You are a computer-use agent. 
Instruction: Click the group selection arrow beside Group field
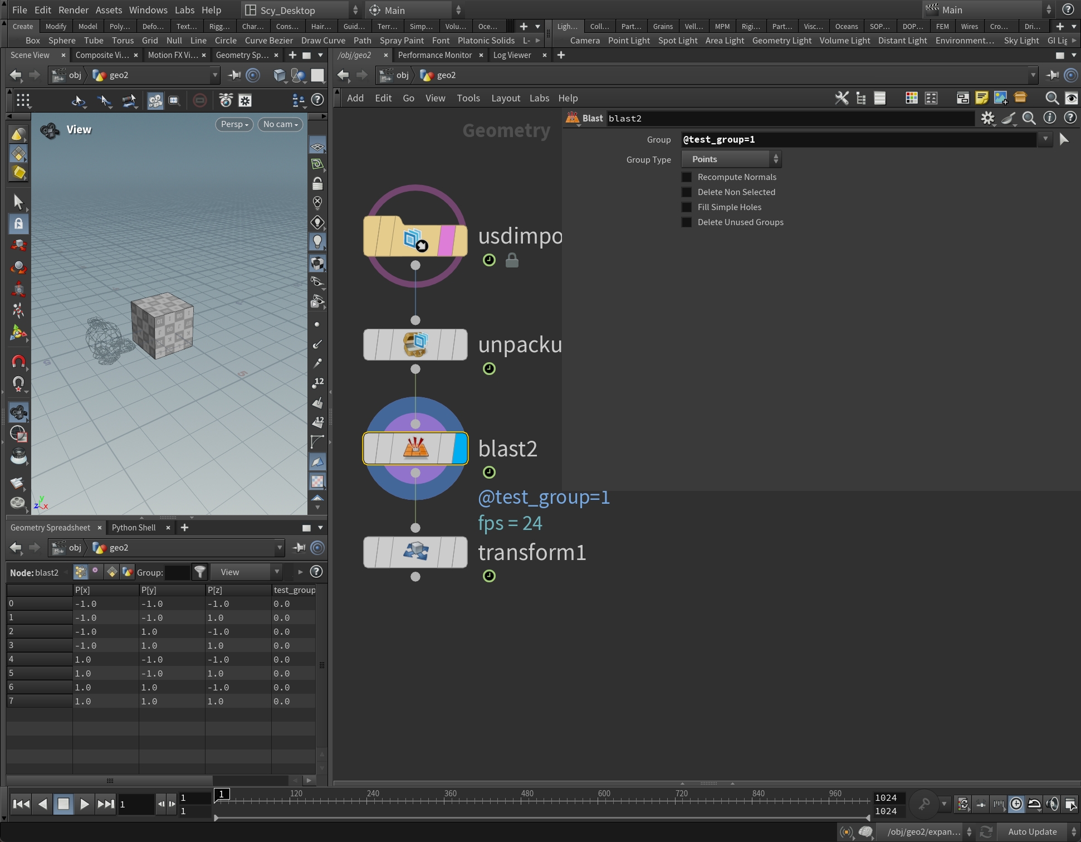pyautogui.click(x=1064, y=139)
